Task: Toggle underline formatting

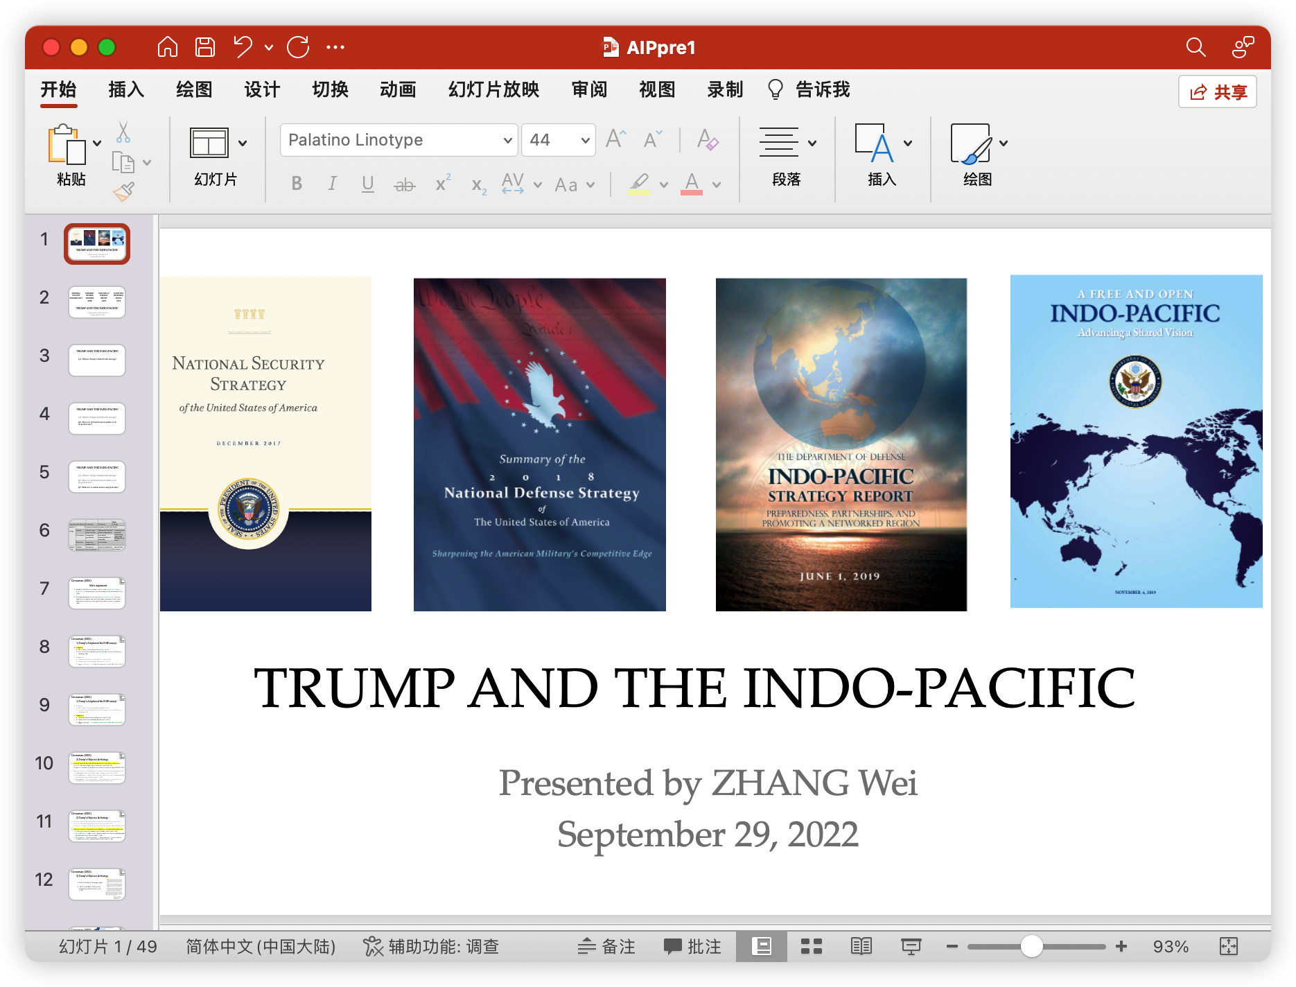Action: [368, 184]
